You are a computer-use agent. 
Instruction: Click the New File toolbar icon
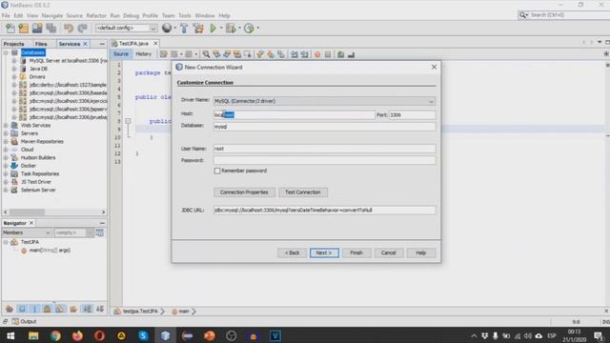coord(10,28)
